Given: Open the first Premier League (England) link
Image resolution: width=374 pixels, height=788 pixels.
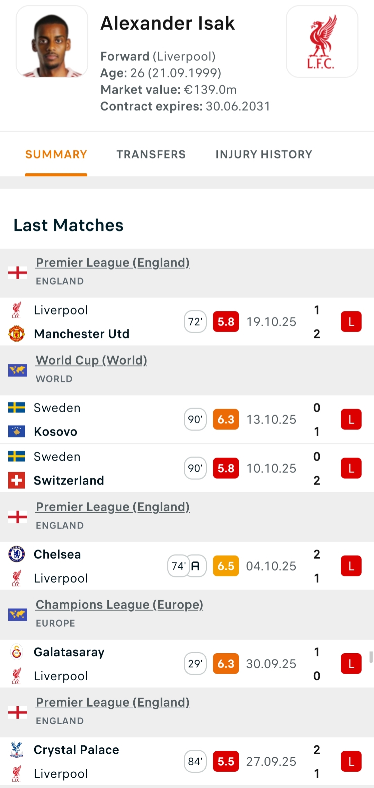Looking at the screenshot, I should 113,263.
